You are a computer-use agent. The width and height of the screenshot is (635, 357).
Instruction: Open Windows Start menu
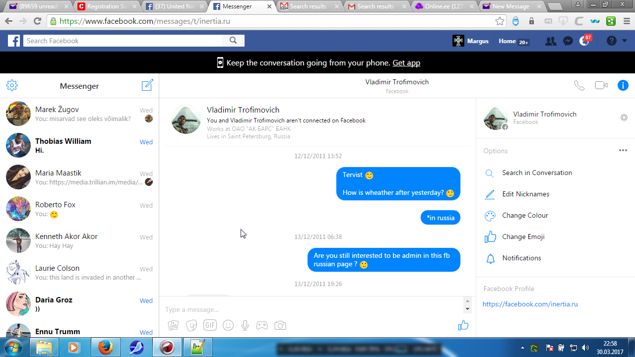[13, 347]
